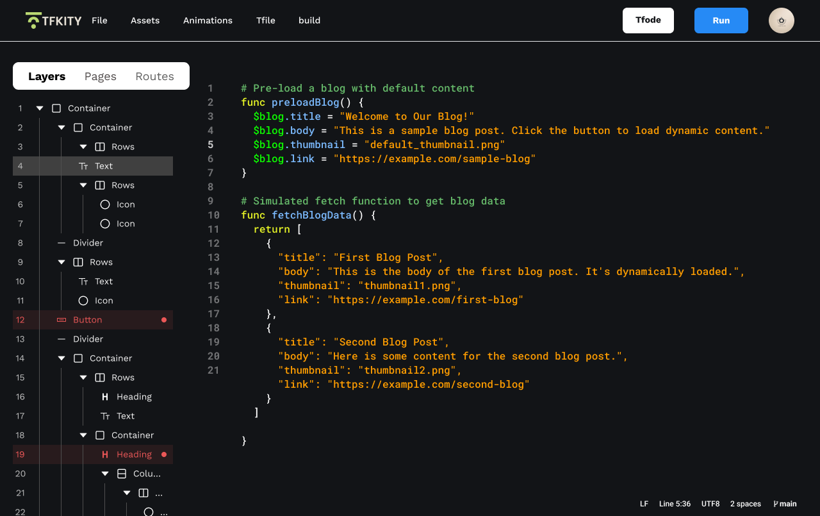The width and height of the screenshot is (820, 516).
Task: Click the Divider dash icon on layer 8
Action: coord(61,242)
